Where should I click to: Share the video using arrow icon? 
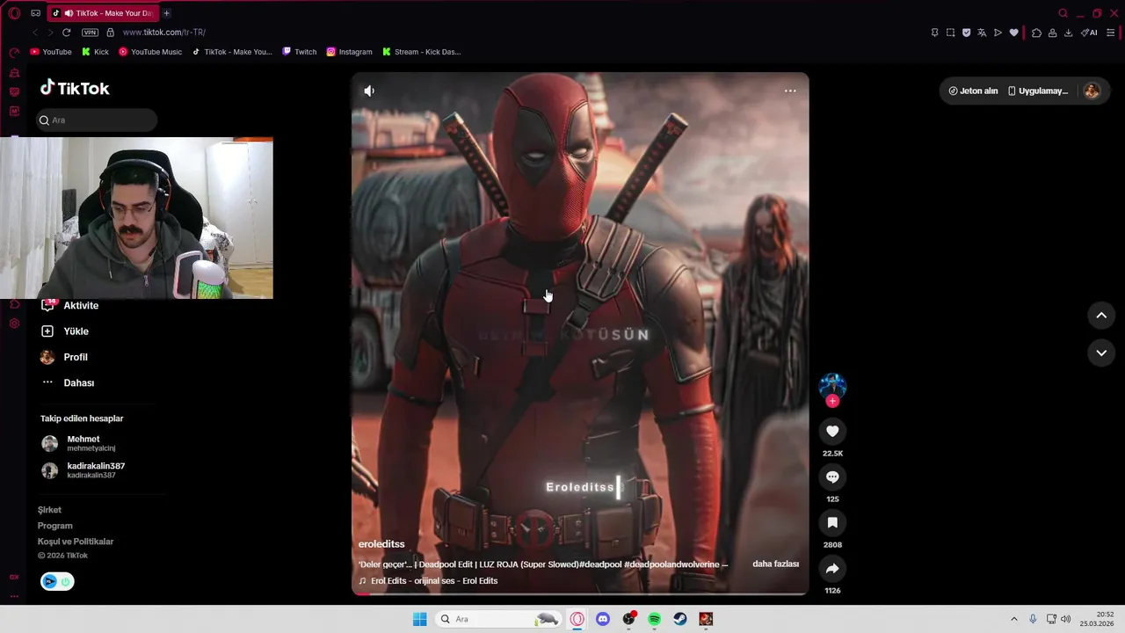pos(832,568)
